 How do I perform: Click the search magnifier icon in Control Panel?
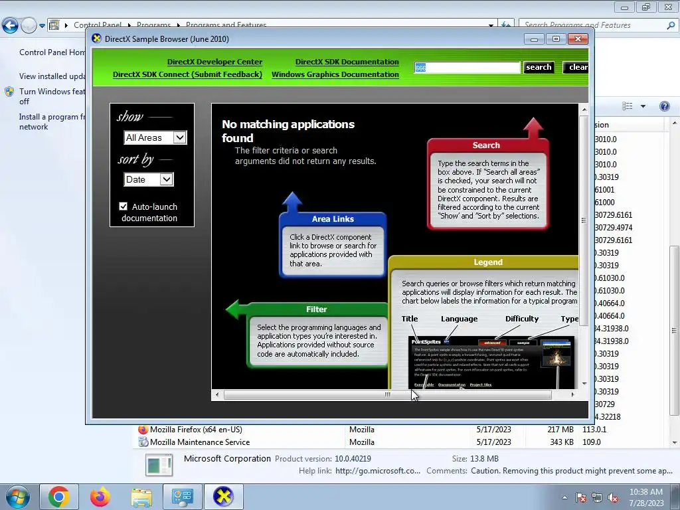[x=671, y=25]
